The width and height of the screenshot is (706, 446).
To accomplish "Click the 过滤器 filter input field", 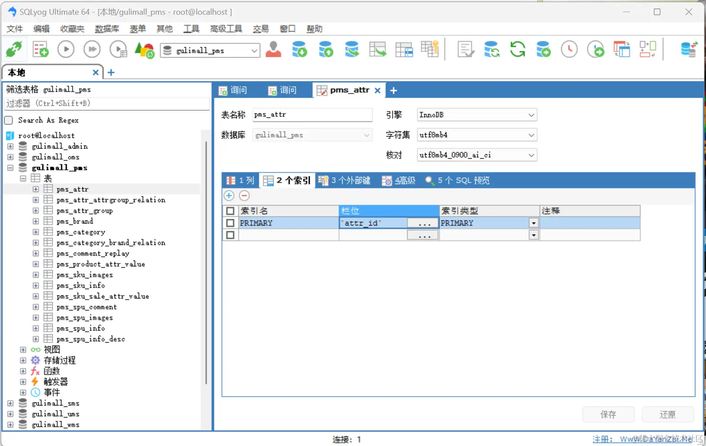I will (x=107, y=103).
